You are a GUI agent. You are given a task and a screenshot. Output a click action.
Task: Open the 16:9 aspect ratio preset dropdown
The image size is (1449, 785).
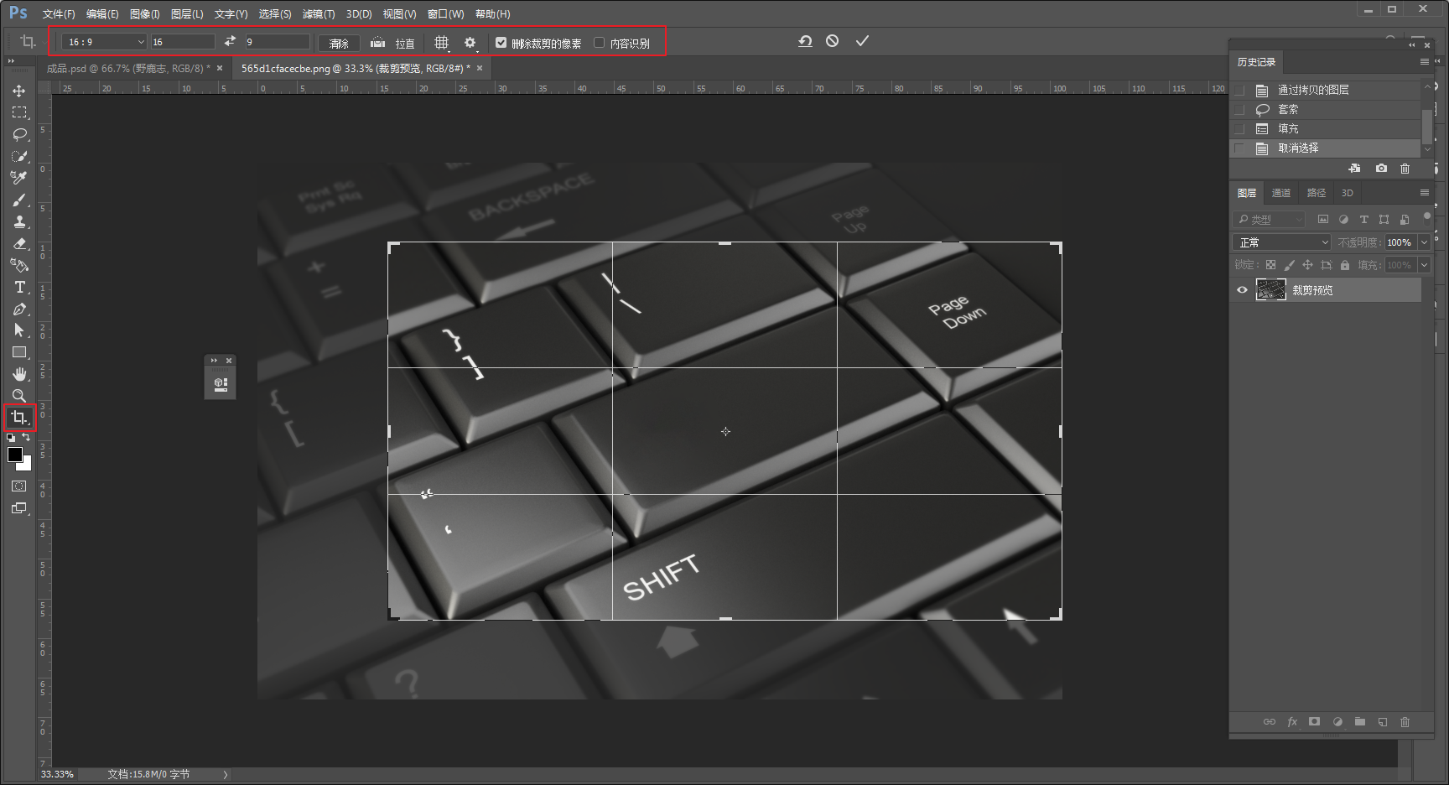[x=104, y=42]
